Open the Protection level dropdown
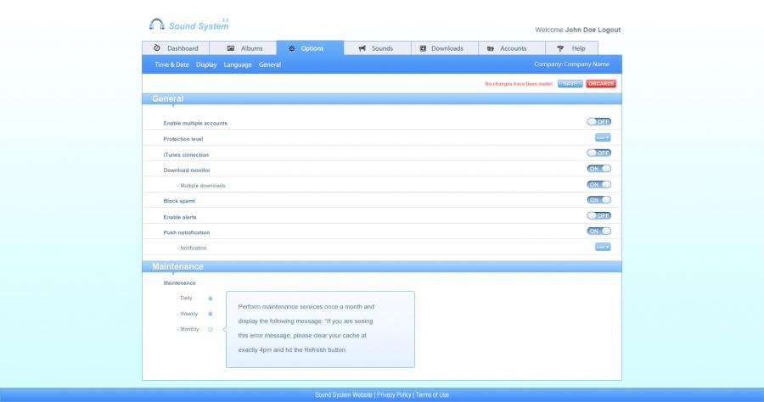Viewport: 764px width, 402px height. (x=603, y=137)
